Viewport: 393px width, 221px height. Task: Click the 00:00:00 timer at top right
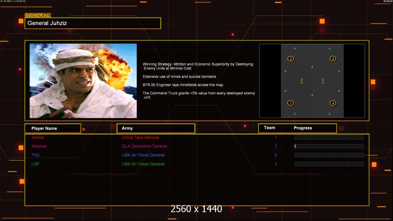388,1
